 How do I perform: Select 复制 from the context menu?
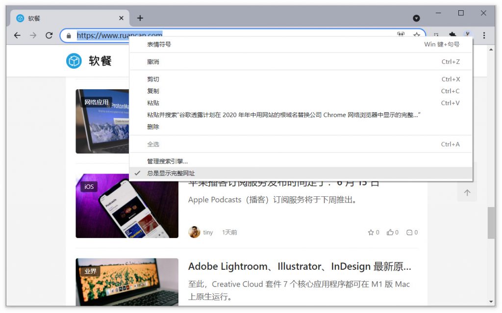point(153,91)
